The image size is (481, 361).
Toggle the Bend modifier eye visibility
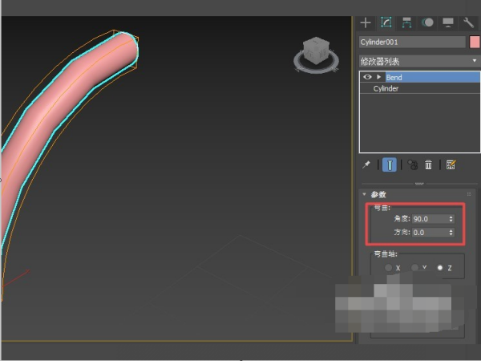367,77
